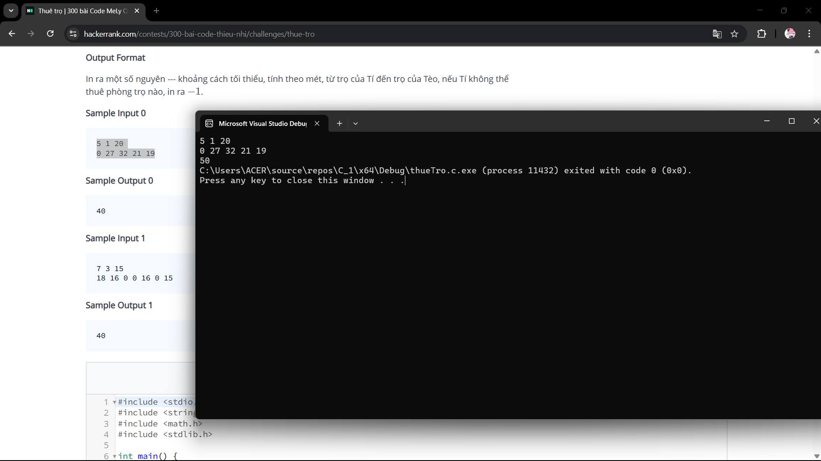Image resolution: width=821 pixels, height=461 pixels.
Task: Click '#include <math.h>' code line
Action: point(160,424)
